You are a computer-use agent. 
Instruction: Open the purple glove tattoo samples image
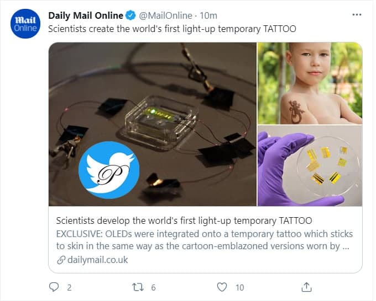point(310,165)
